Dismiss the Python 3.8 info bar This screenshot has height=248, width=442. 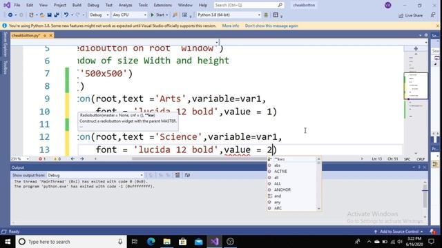coord(437,26)
